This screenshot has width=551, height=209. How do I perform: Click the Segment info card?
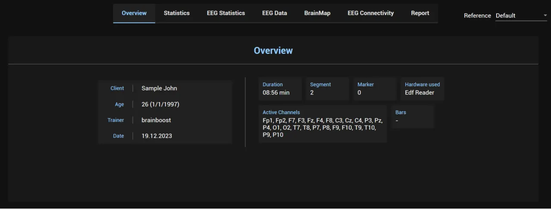coord(328,89)
